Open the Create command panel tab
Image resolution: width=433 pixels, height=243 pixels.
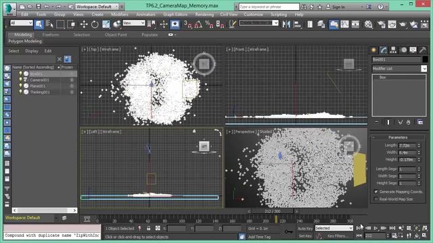click(x=373, y=50)
